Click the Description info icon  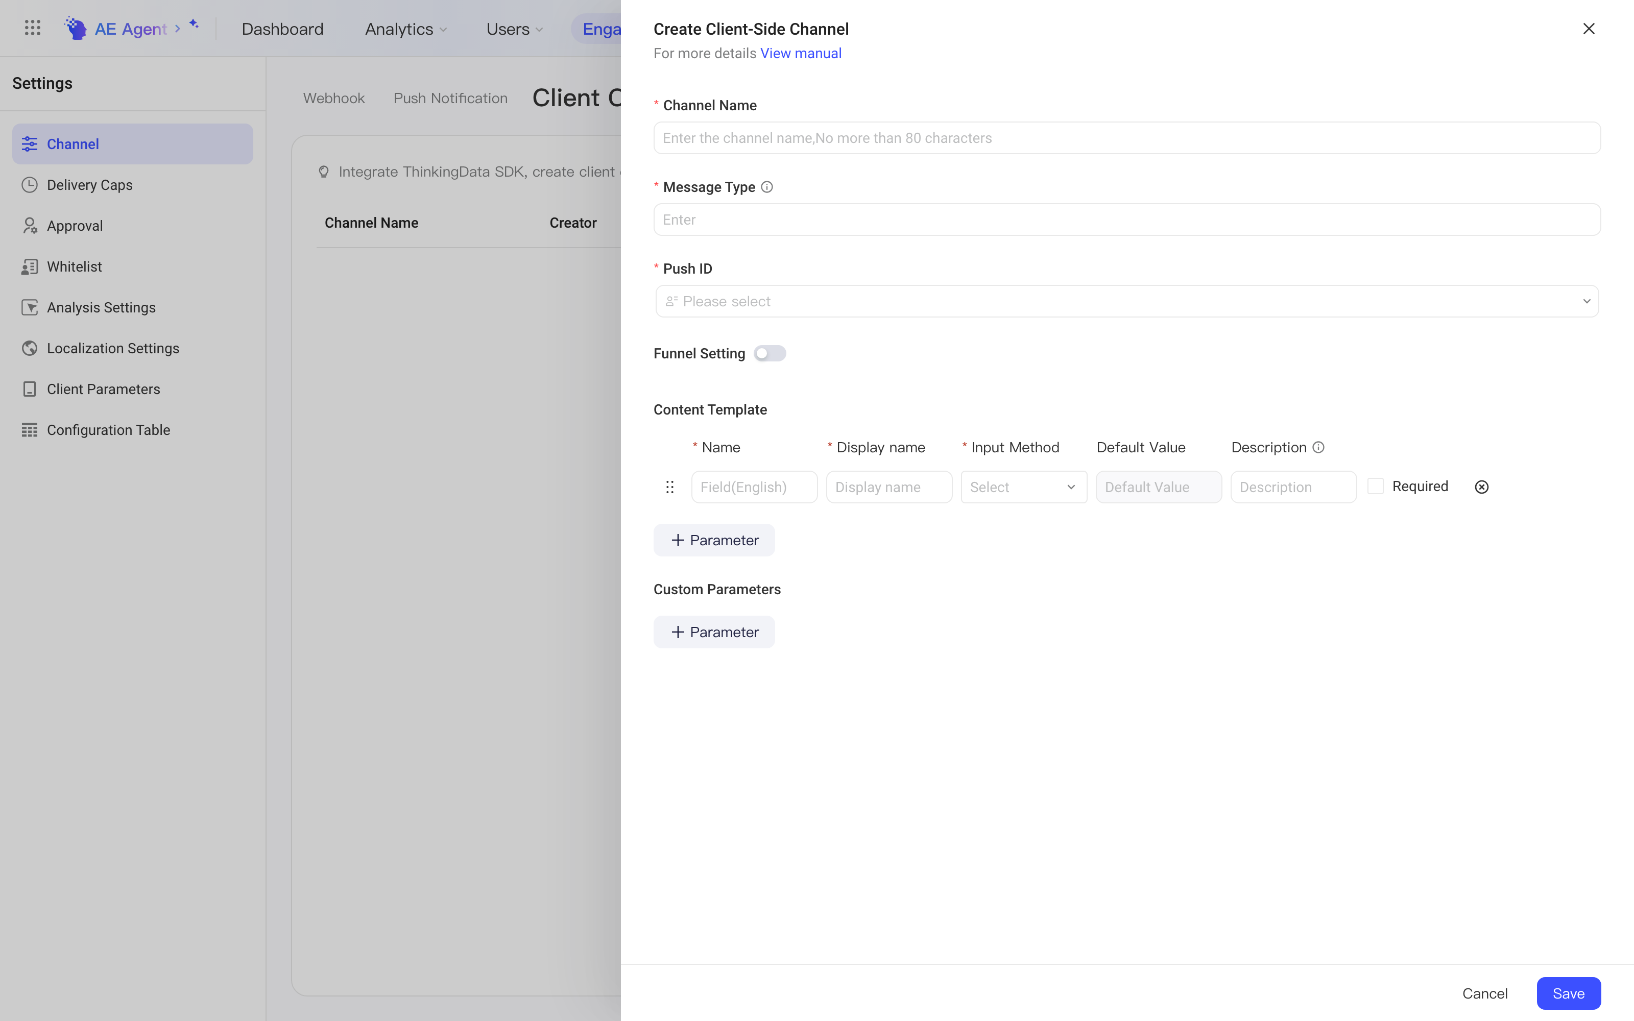(1318, 447)
